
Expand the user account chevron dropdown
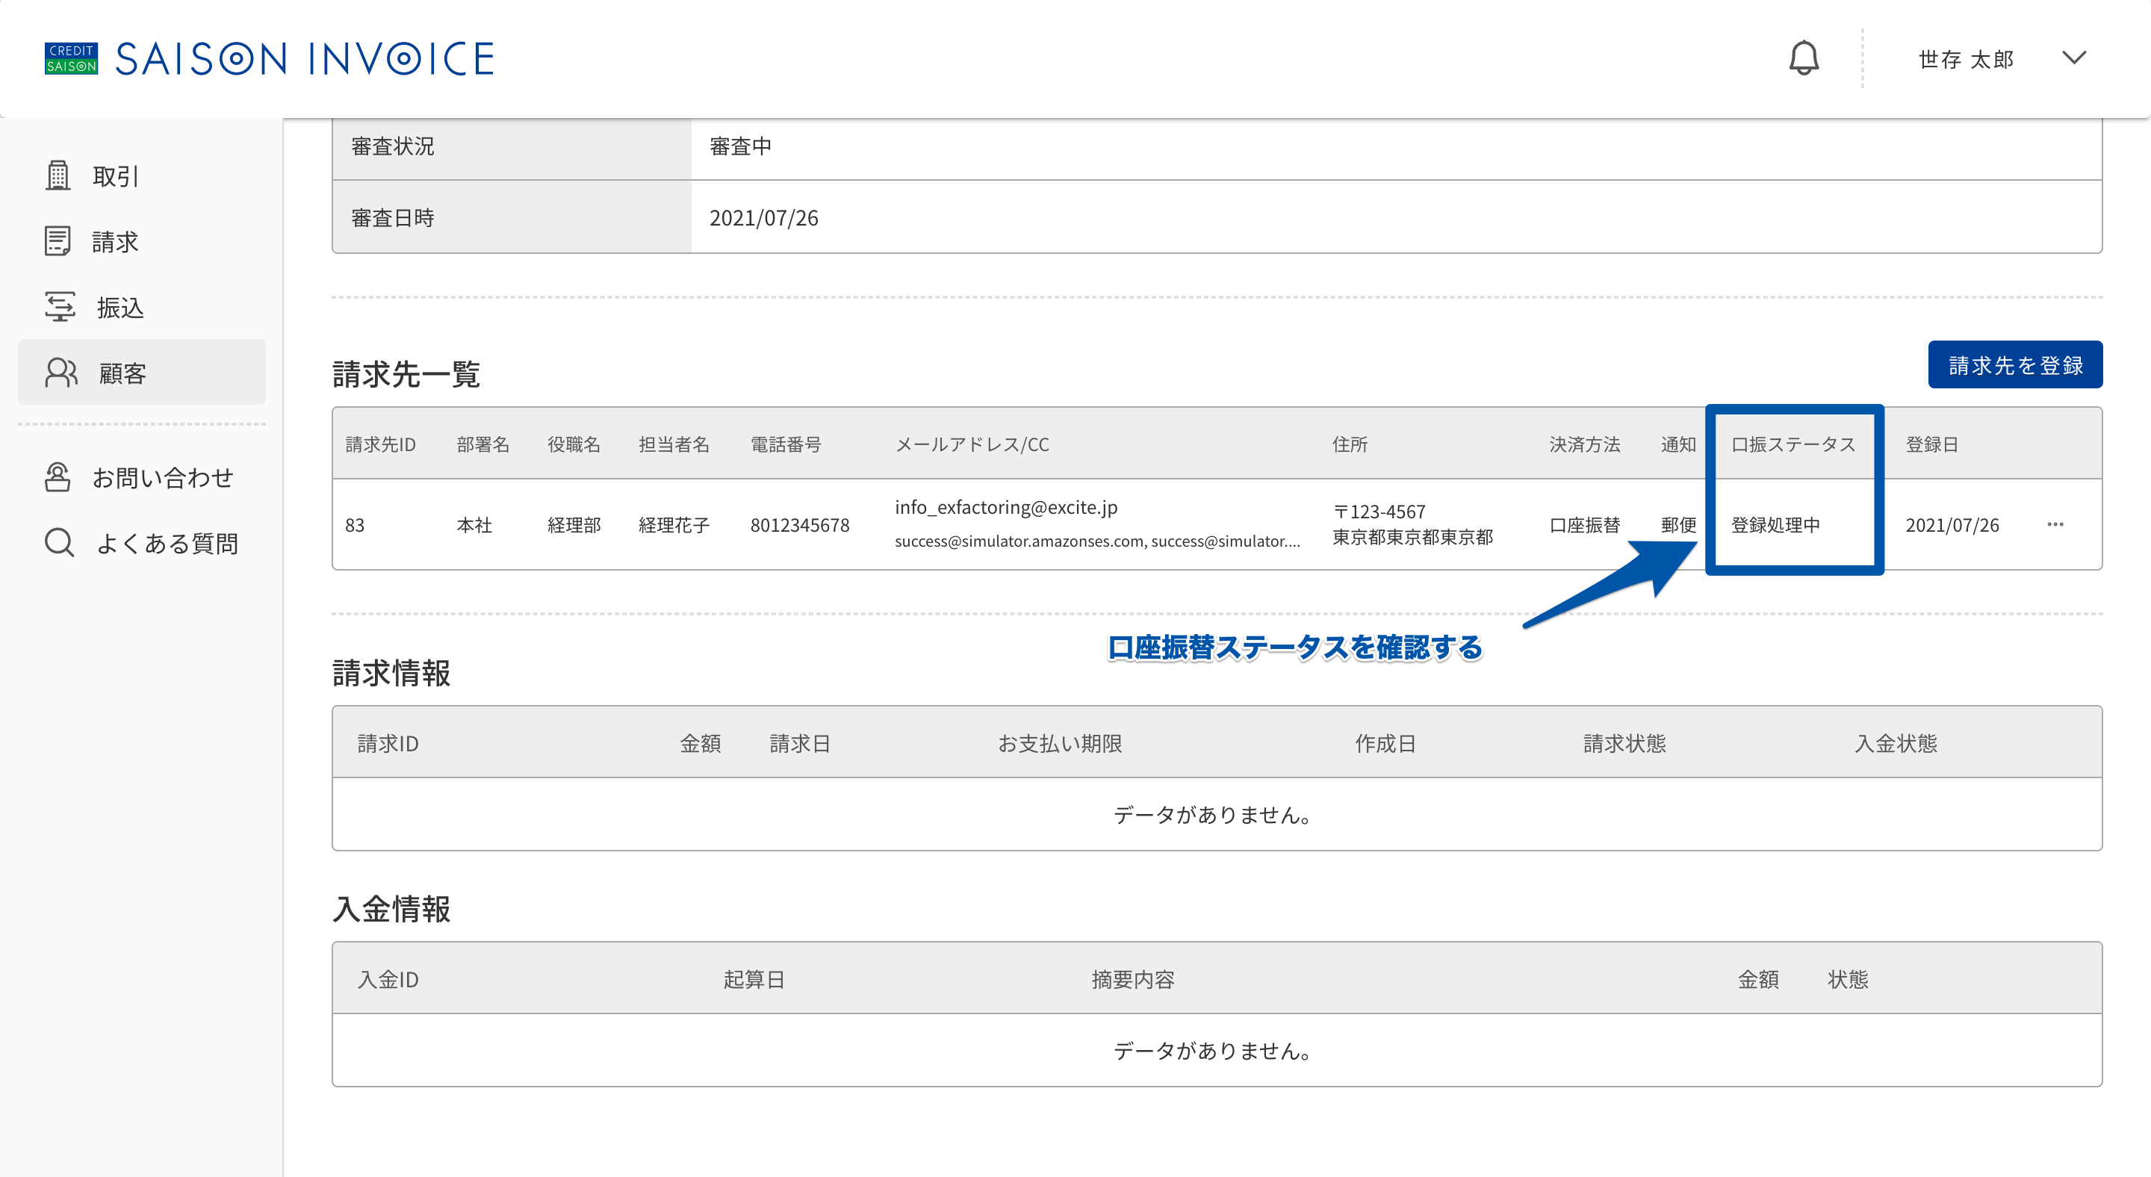pos(2074,58)
